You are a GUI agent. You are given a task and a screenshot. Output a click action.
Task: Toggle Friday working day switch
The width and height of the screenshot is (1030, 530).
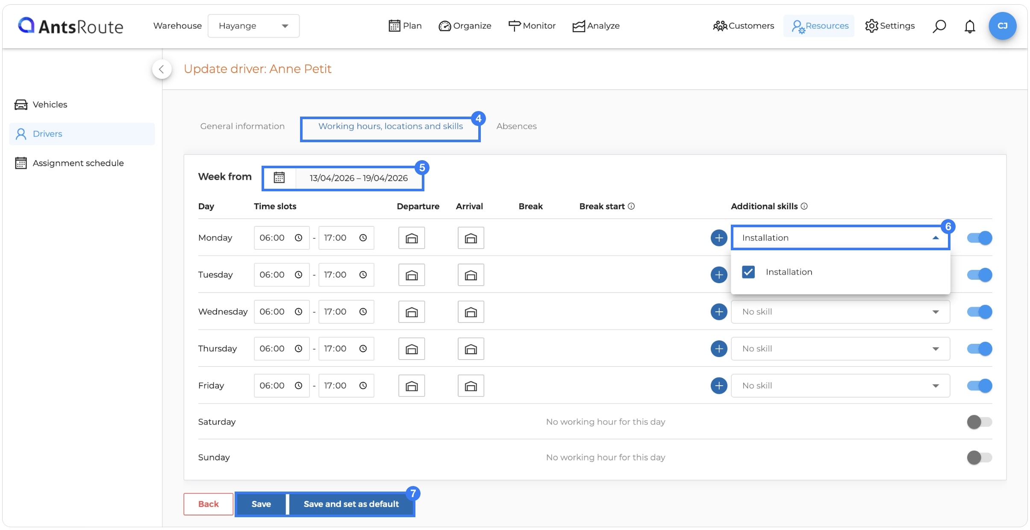[980, 386]
